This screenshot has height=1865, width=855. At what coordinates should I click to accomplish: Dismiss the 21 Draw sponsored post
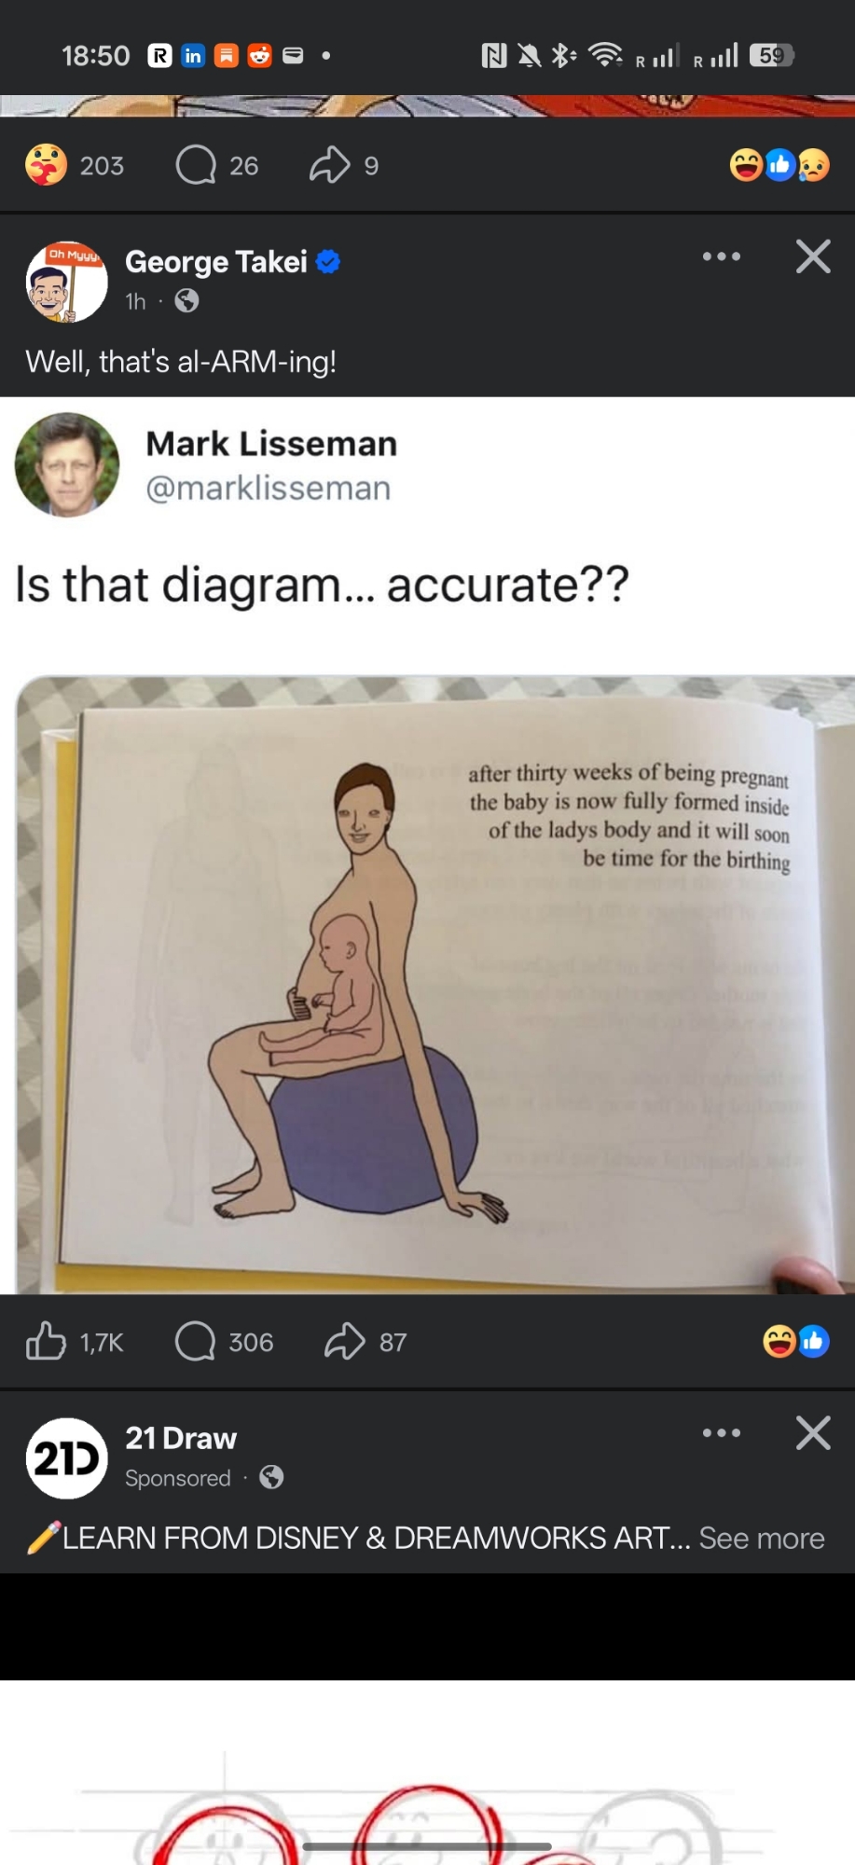click(x=813, y=1432)
